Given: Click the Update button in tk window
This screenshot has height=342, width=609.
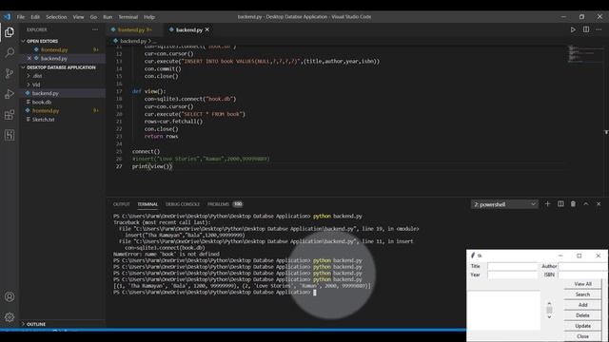Looking at the screenshot, I should coord(582,326).
